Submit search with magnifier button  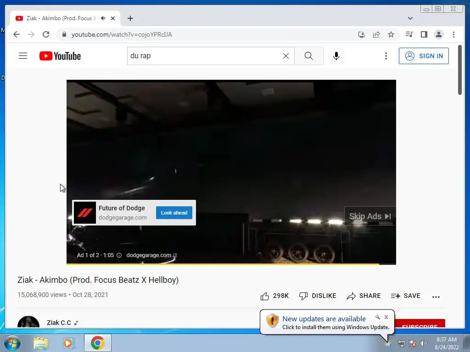pos(309,56)
